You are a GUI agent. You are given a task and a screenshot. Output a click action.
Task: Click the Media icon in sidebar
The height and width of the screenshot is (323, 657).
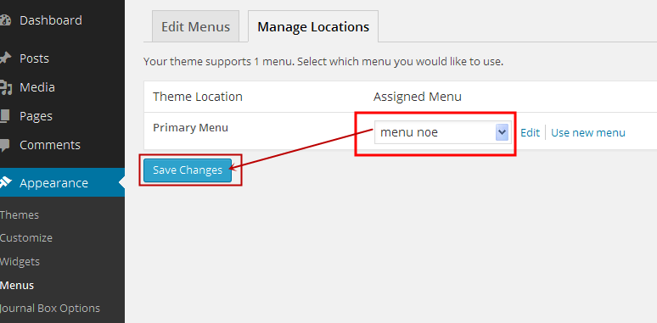pos(5,87)
